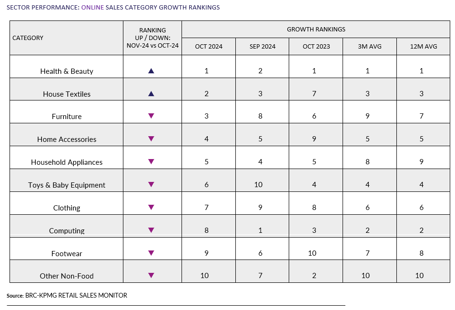Select the CATEGORY column header
This screenshot has width=455, height=310.
66,38
